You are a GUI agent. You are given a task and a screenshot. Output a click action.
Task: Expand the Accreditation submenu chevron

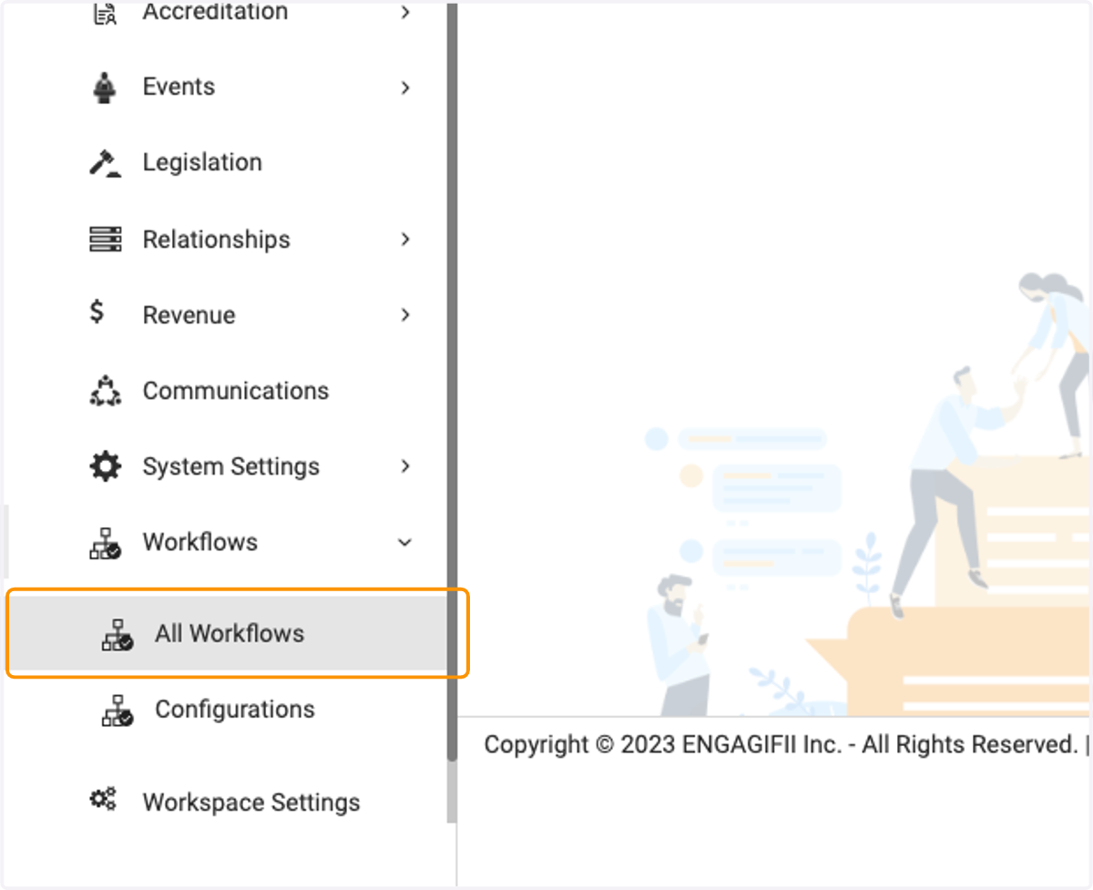coord(405,13)
